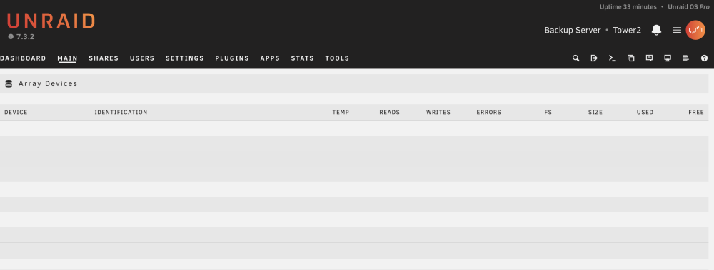Click the FS column header
Image resolution: width=714 pixels, height=270 pixels.
pyautogui.click(x=548, y=113)
